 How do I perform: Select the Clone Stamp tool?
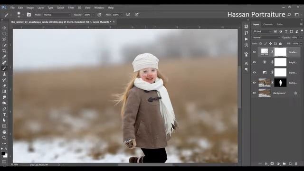point(4,74)
